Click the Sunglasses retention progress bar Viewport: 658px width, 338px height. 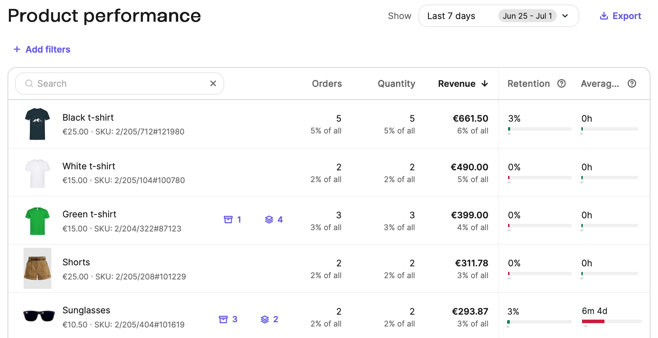[538, 322]
